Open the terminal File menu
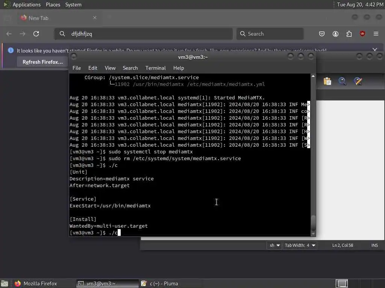The width and height of the screenshot is (385, 288). pyautogui.click(x=77, y=68)
